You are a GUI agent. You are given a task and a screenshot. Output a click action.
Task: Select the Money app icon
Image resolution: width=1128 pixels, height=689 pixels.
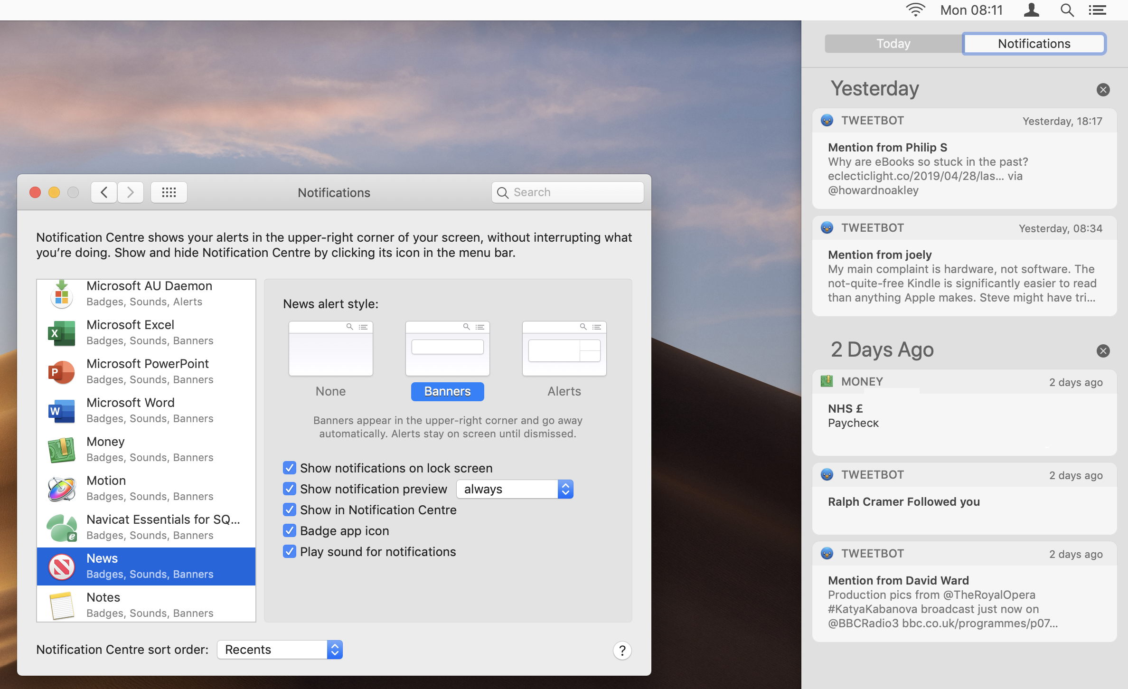(x=61, y=450)
